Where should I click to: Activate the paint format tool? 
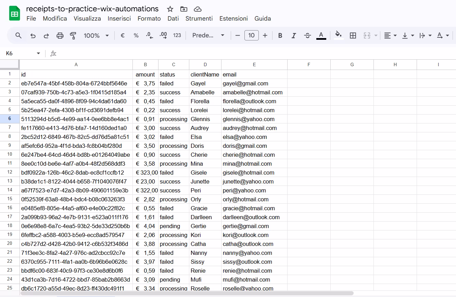tap(73, 35)
